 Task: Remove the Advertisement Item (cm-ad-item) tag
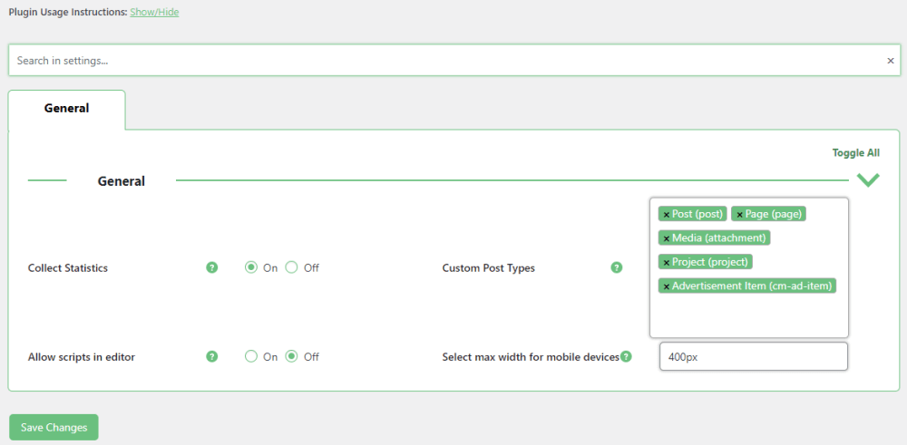tap(667, 286)
